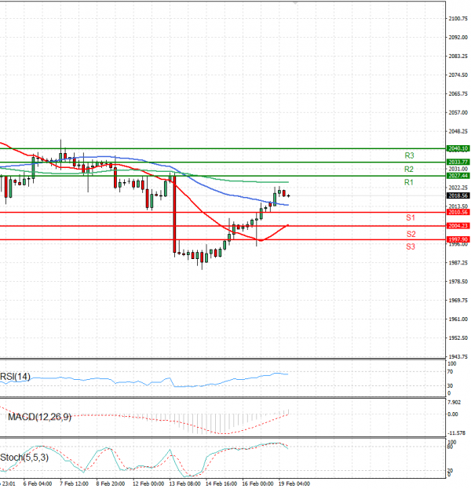Click the MACD 7.902 scale value
The height and width of the screenshot is (489, 471).
[454, 403]
